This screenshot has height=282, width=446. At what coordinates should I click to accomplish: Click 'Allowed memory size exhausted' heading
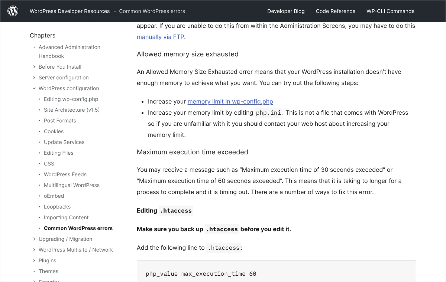188,54
